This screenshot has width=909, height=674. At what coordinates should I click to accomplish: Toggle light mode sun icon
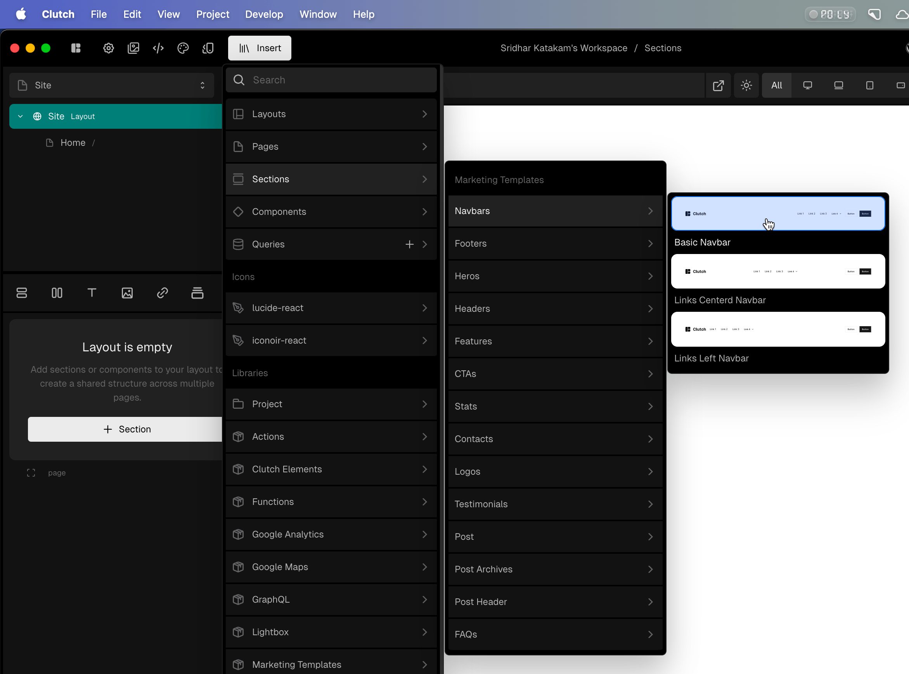(746, 85)
